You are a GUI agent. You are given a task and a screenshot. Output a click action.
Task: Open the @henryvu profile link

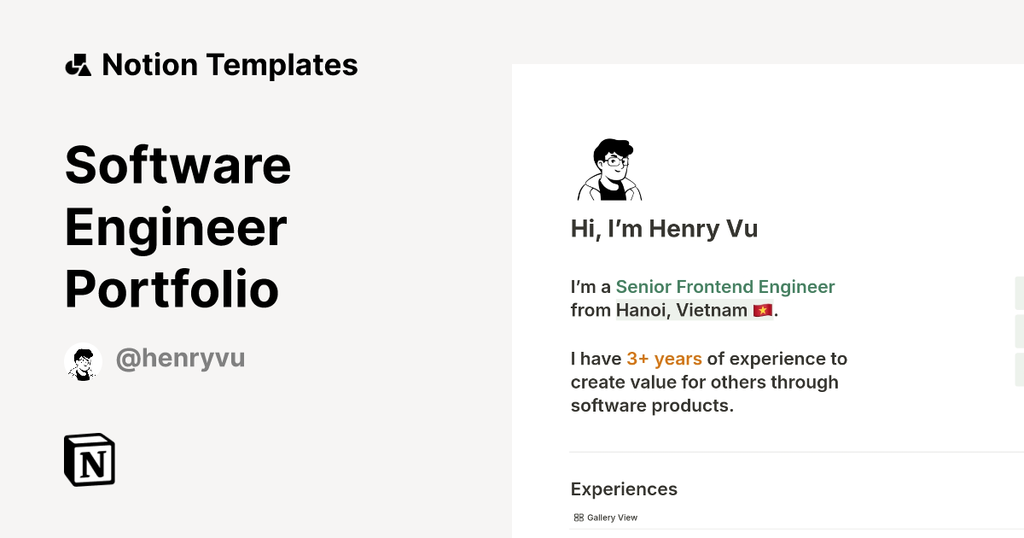tap(180, 359)
